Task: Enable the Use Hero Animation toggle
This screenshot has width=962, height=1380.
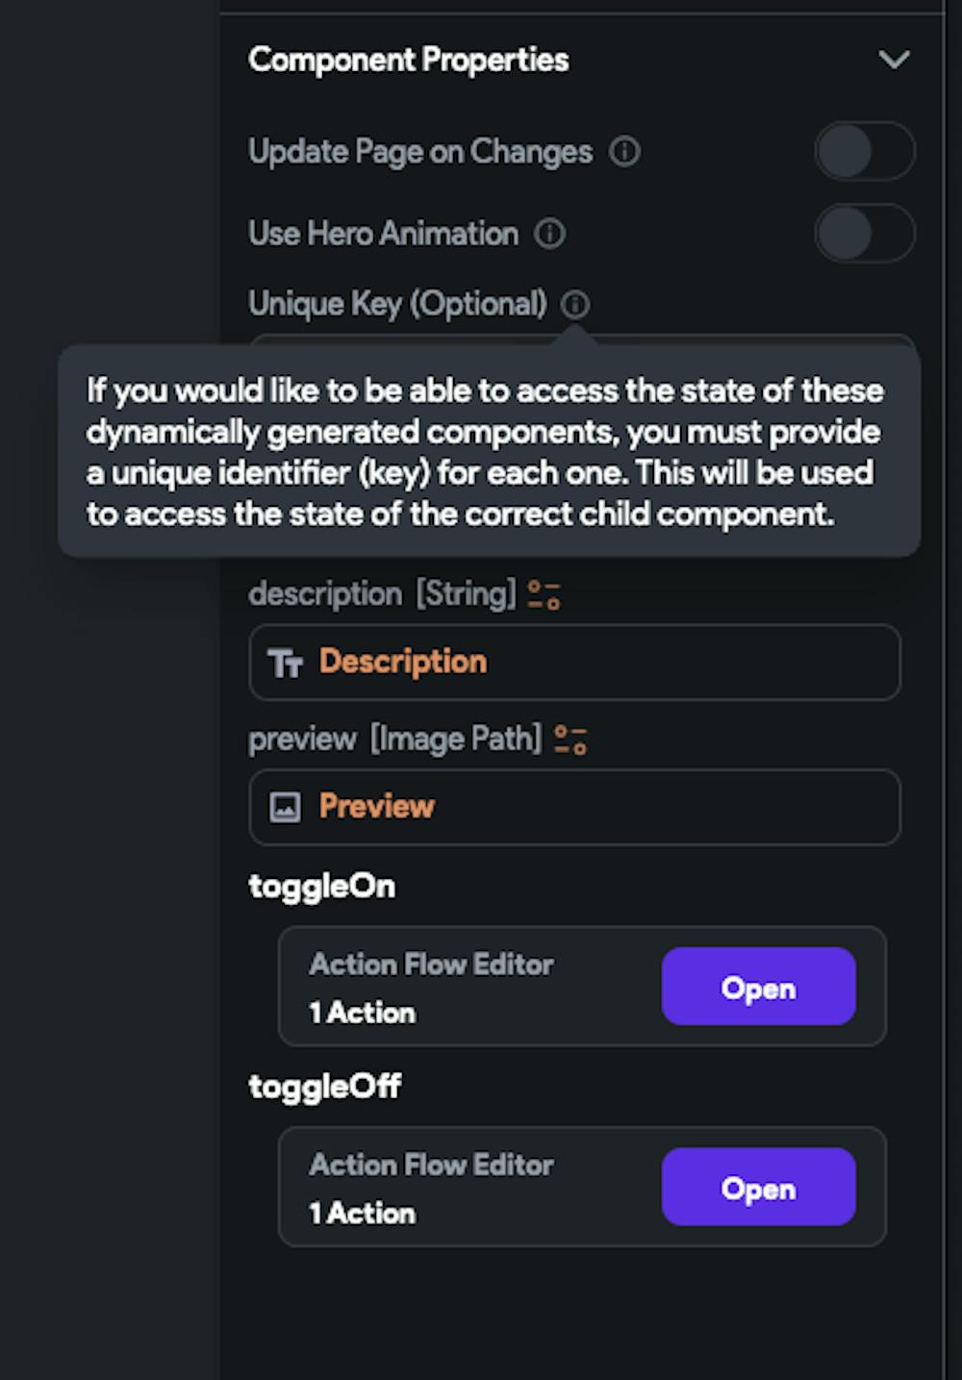Action: tap(864, 233)
